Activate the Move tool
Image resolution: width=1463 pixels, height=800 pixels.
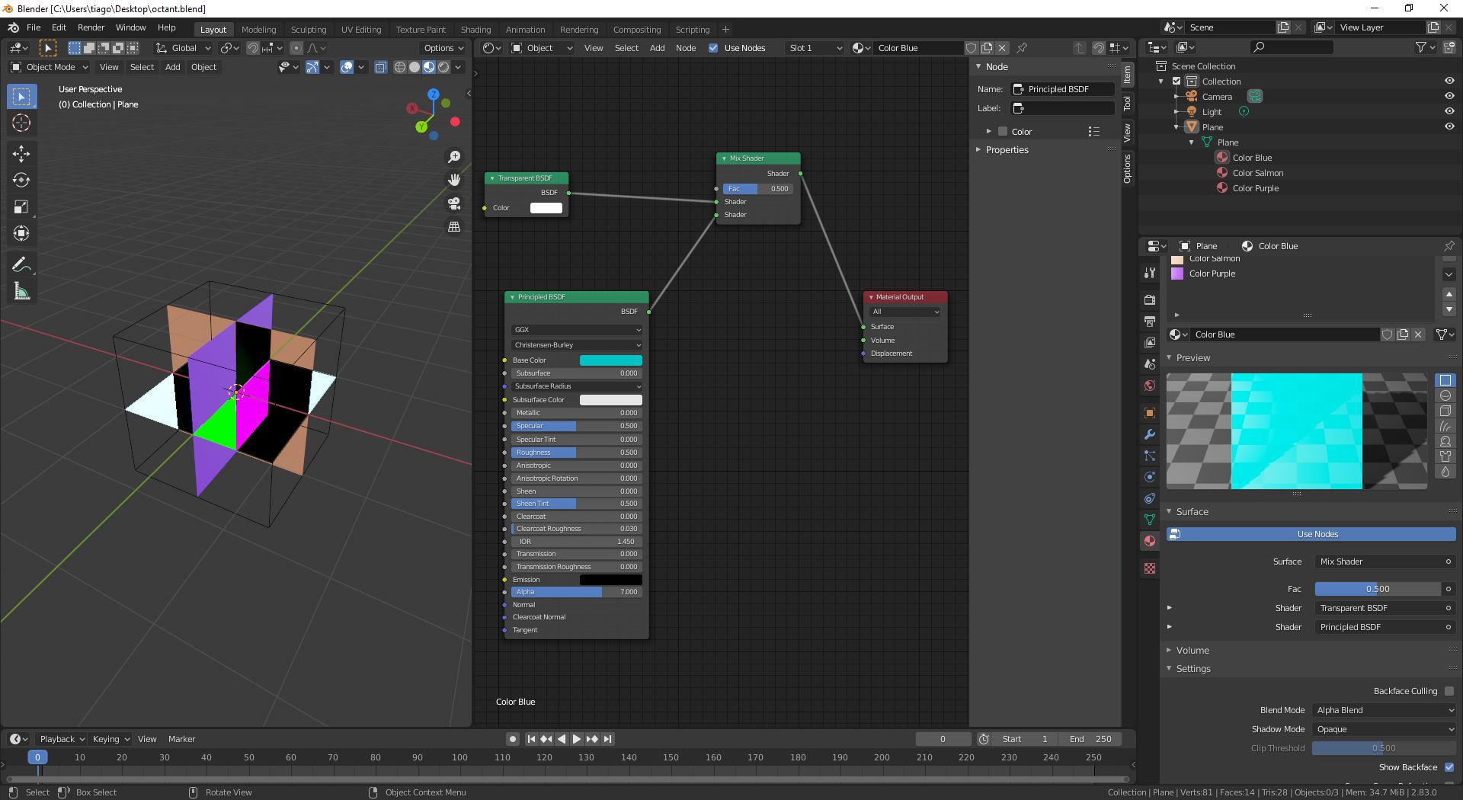coord(21,154)
